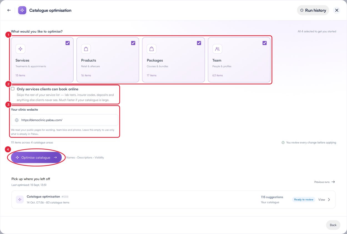Click the Packages bag icon
This screenshot has width=347, height=234.
(x=152, y=49)
